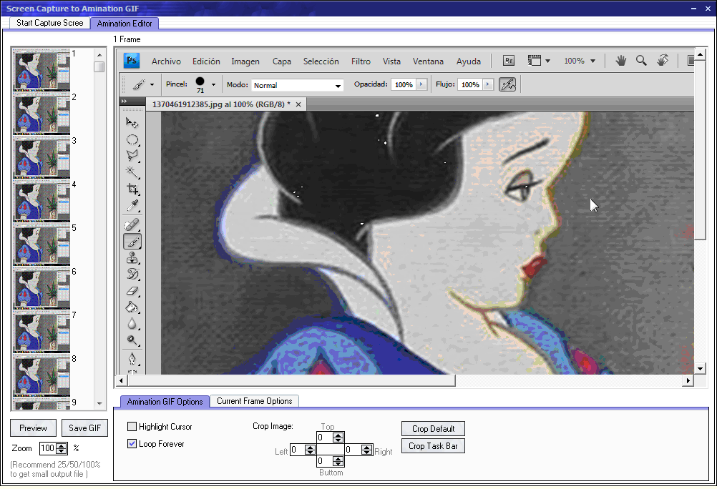Image resolution: width=717 pixels, height=489 pixels.
Task: Select the Eraser tool
Action: tap(132, 291)
